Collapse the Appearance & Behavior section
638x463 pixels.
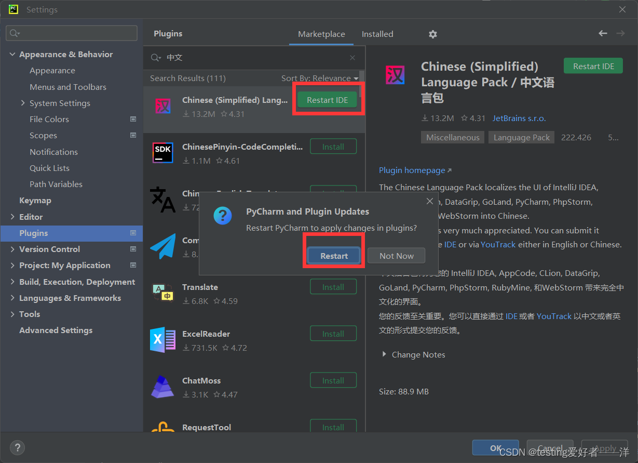[x=12, y=54]
